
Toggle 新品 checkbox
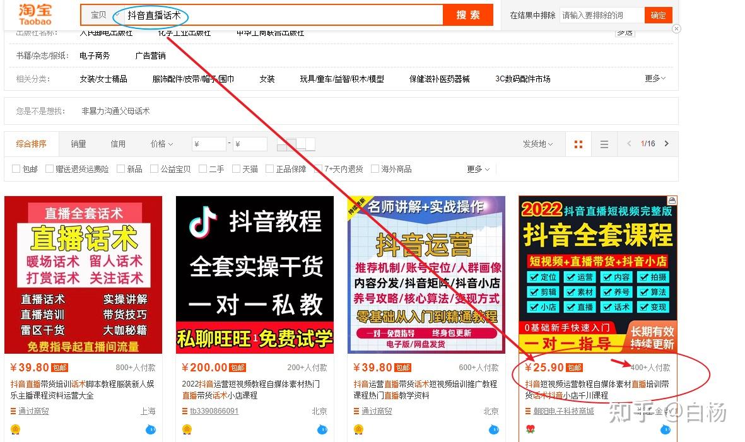coord(120,168)
